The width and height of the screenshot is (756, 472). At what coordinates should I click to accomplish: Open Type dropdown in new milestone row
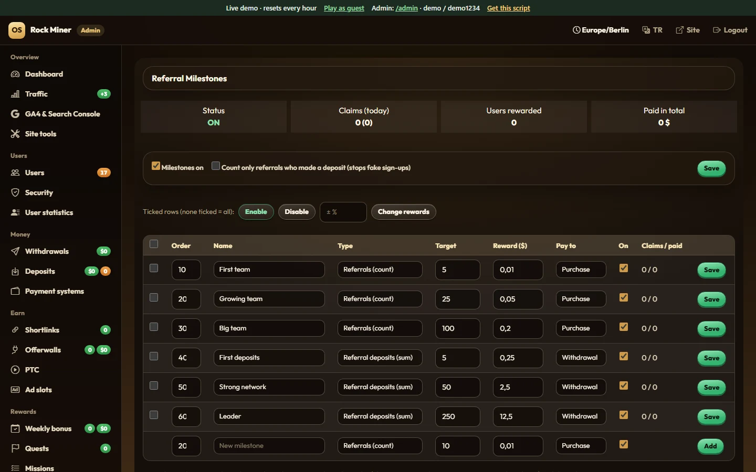click(380, 446)
